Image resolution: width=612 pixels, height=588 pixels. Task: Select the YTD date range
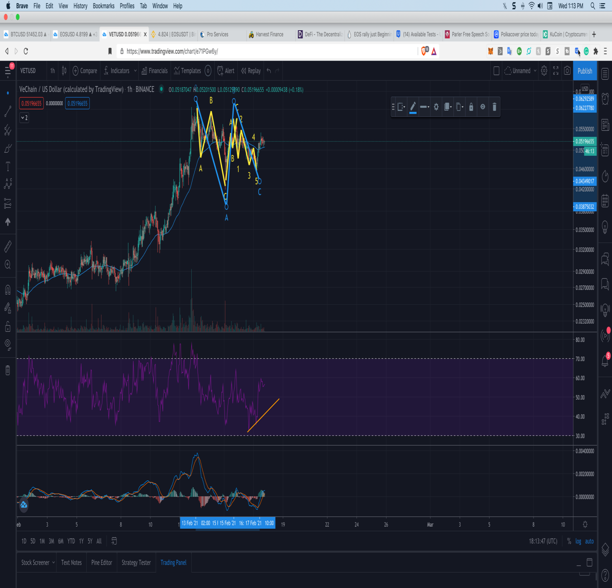coord(71,541)
